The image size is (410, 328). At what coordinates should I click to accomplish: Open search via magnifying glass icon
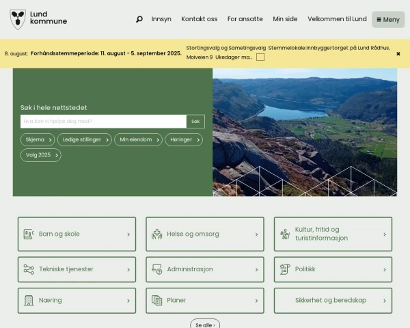(x=139, y=19)
